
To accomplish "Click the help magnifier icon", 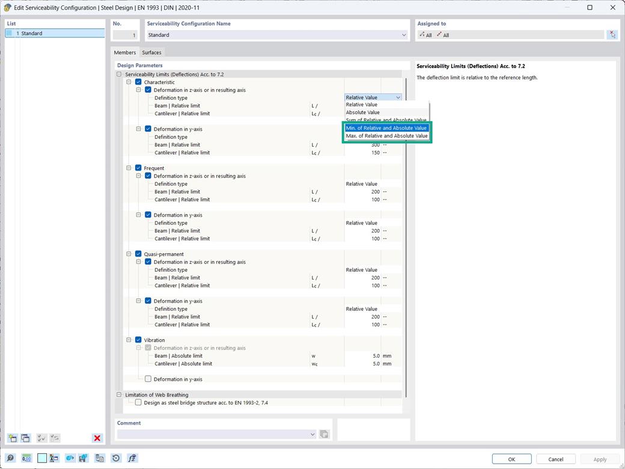I will (10, 458).
